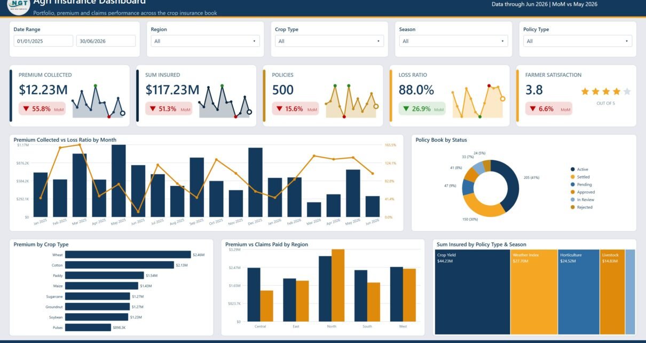This screenshot has height=343, width=646.
Task: Expand the Crop Type dropdown
Action: [329, 41]
